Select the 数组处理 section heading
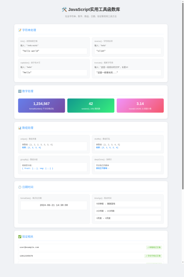Image resolution: width=184 pixels, height=277 pixels. (x=28, y=128)
